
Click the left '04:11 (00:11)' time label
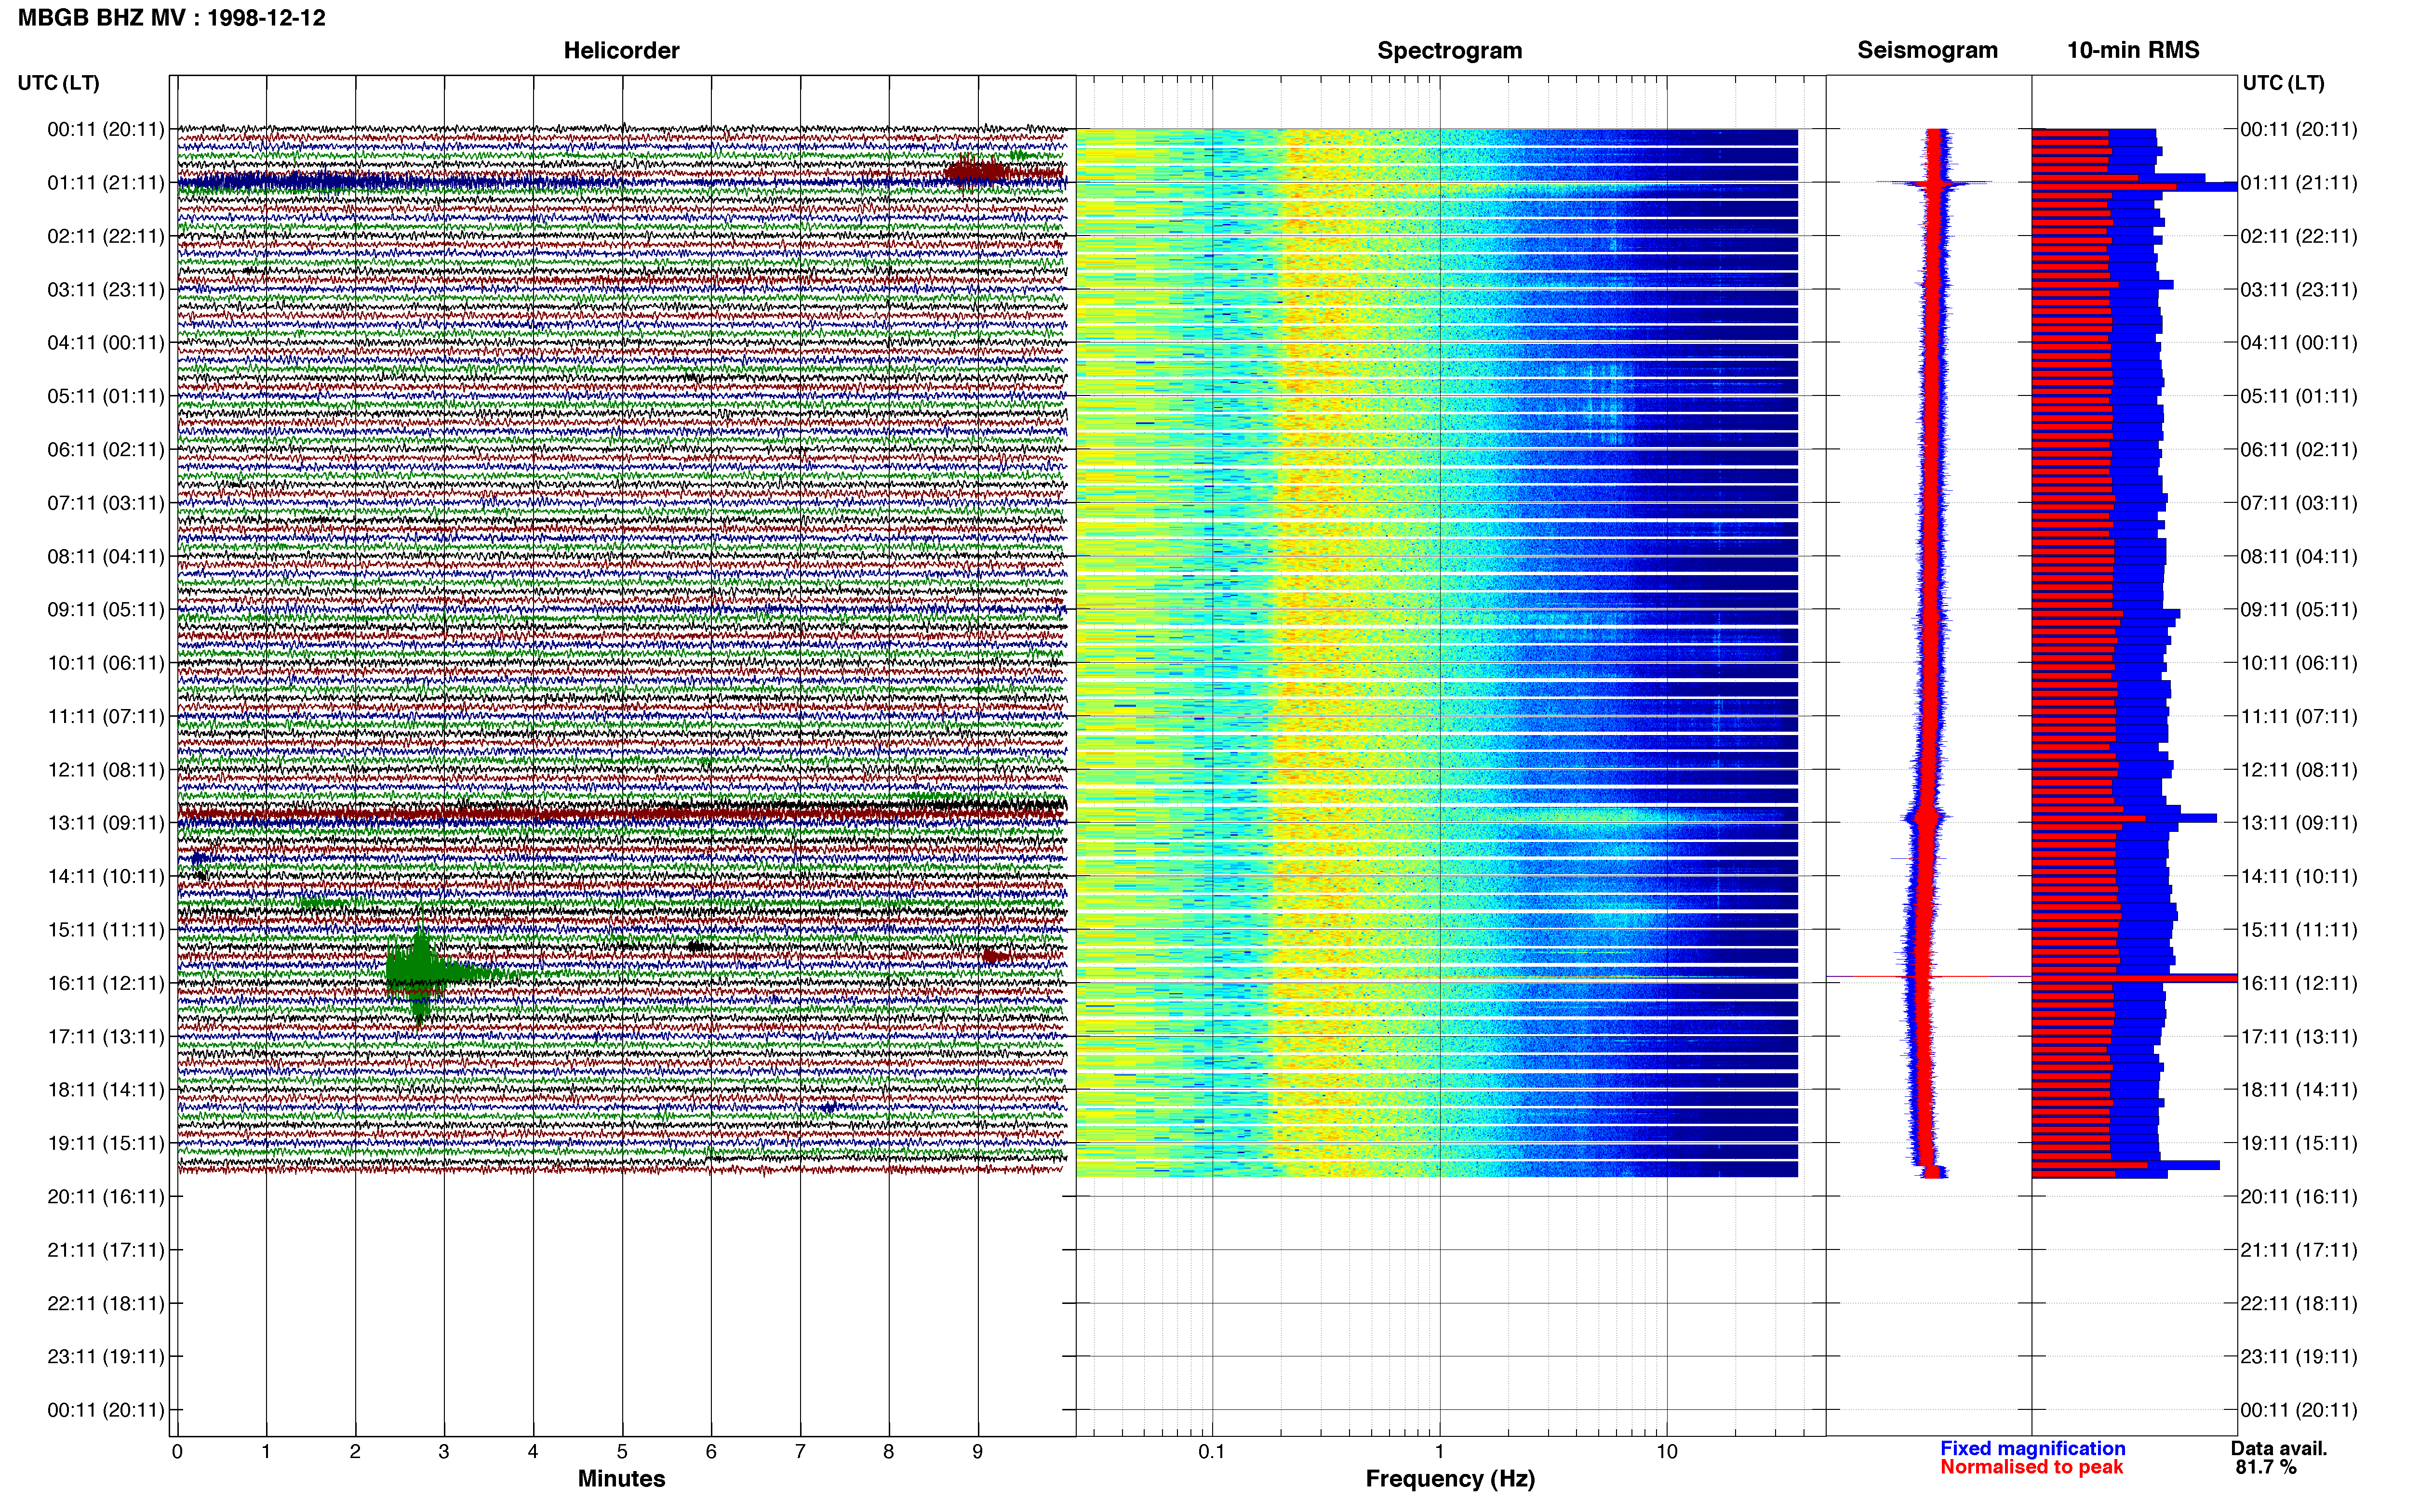[x=106, y=343]
